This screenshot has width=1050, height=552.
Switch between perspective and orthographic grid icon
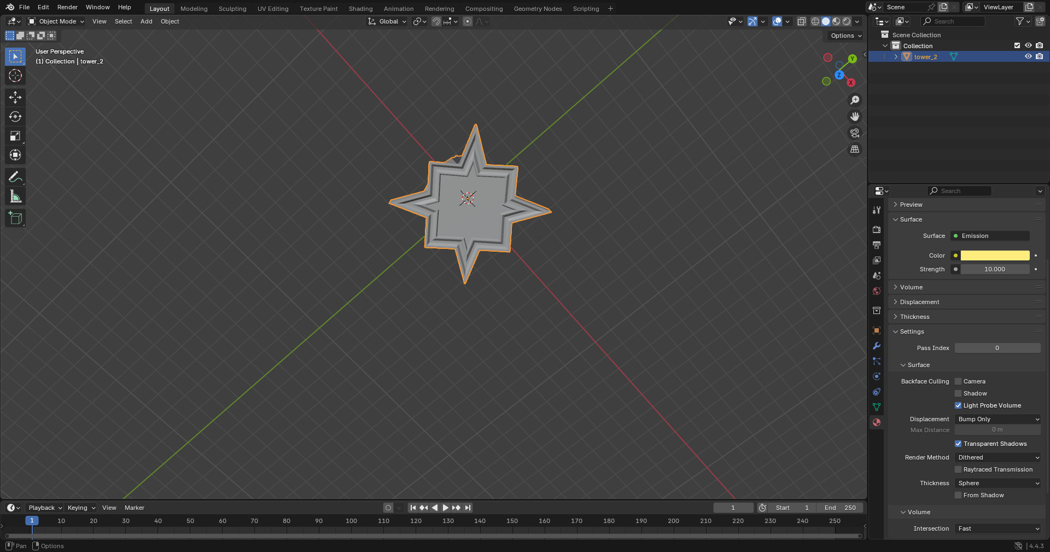pyautogui.click(x=855, y=149)
